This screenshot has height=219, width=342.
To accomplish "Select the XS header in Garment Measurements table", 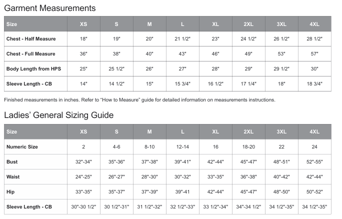I will [x=83, y=24].
